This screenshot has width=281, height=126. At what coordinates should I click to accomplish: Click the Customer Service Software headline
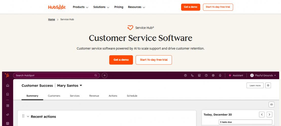coord(140,38)
